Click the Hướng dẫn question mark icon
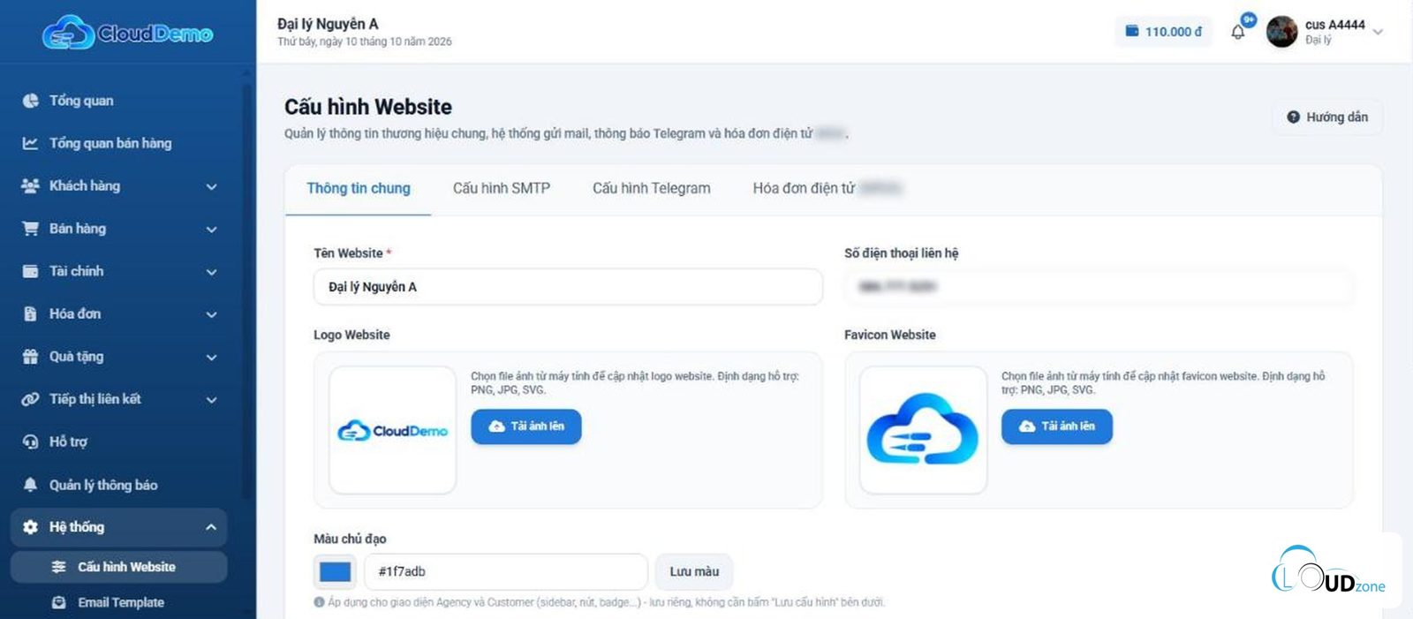 point(1293,117)
